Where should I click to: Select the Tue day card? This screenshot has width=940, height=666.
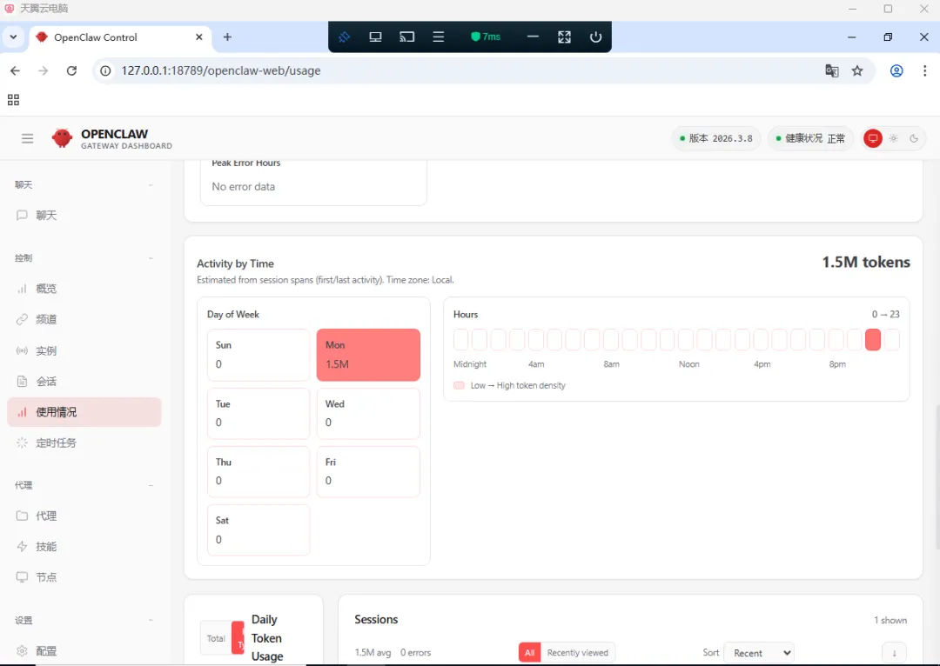(258, 413)
